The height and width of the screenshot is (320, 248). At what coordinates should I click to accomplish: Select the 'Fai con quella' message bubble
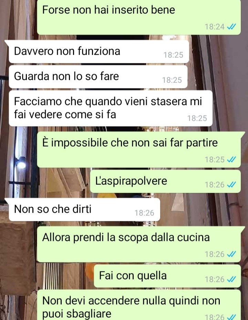167,276
